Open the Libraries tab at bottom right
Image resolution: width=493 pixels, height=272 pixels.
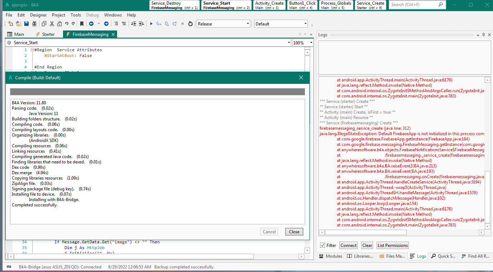click(x=360, y=256)
